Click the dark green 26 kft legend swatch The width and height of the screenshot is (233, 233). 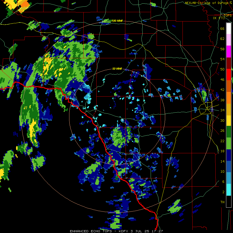[x=229, y=132]
